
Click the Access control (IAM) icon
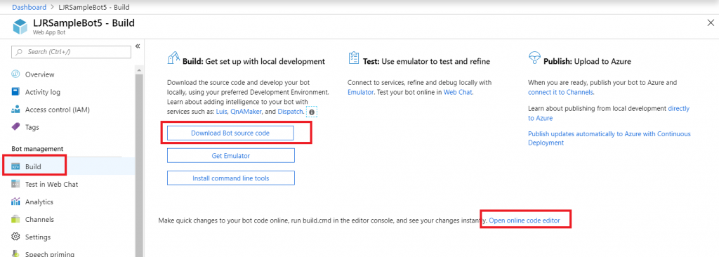[15, 110]
